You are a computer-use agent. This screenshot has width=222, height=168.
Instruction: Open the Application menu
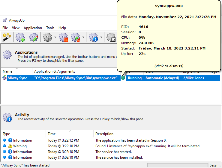click(33, 28)
